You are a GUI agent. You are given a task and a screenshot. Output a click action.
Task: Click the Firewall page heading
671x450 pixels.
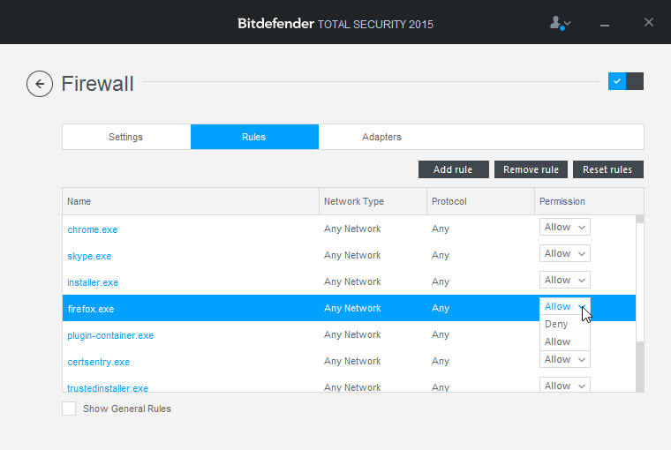tap(98, 84)
